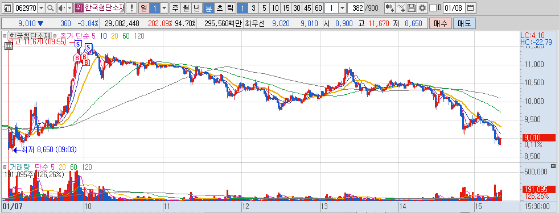This screenshot has width=559, height=213.
Task: Click the LC:4,16 indicator text
Action: click(533, 36)
